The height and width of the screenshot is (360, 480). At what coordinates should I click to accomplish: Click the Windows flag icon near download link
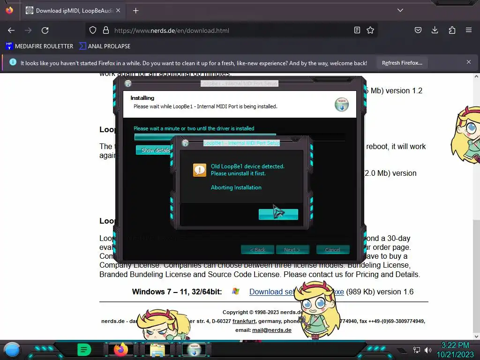pyautogui.click(x=235, y=291)
